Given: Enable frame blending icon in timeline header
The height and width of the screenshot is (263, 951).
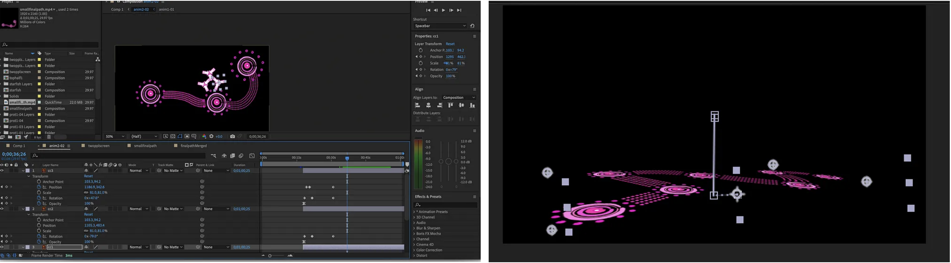Looking at the screenshot, I should click(233, 156).
